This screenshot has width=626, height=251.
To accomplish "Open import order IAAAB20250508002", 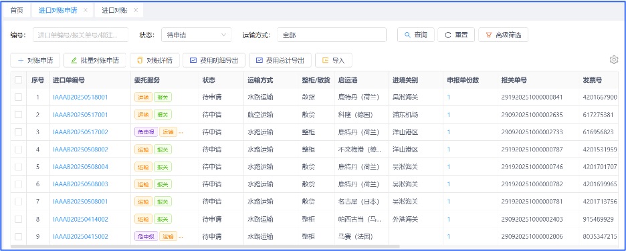I will (80, 150).
